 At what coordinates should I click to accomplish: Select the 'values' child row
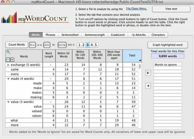pos(72,116)
